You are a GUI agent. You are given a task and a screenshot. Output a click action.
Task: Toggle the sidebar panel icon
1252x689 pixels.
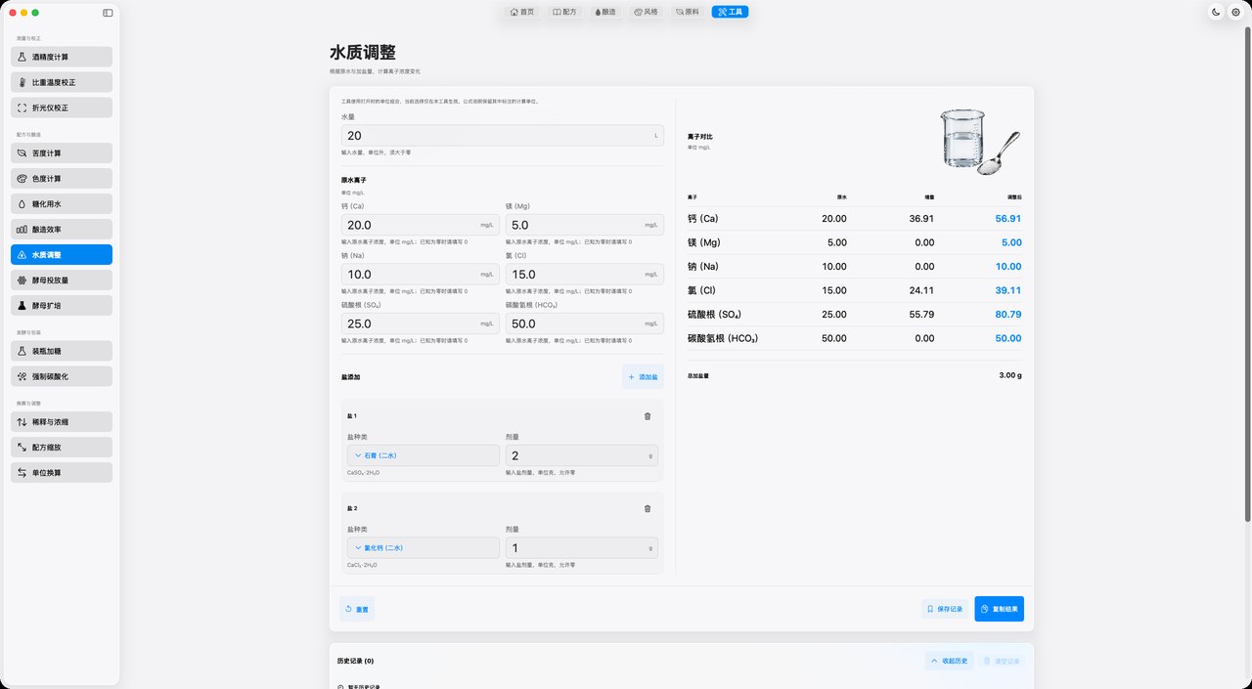[108, 13]
